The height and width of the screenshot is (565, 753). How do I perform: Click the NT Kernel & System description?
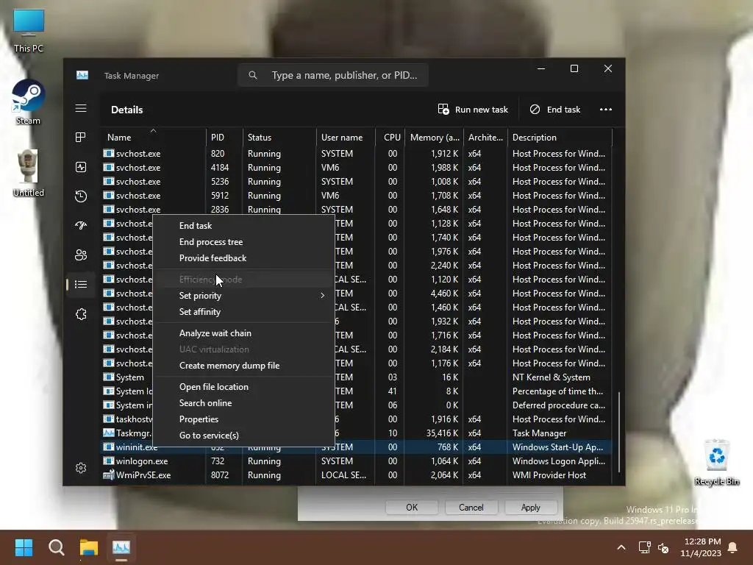coord(551,377)
